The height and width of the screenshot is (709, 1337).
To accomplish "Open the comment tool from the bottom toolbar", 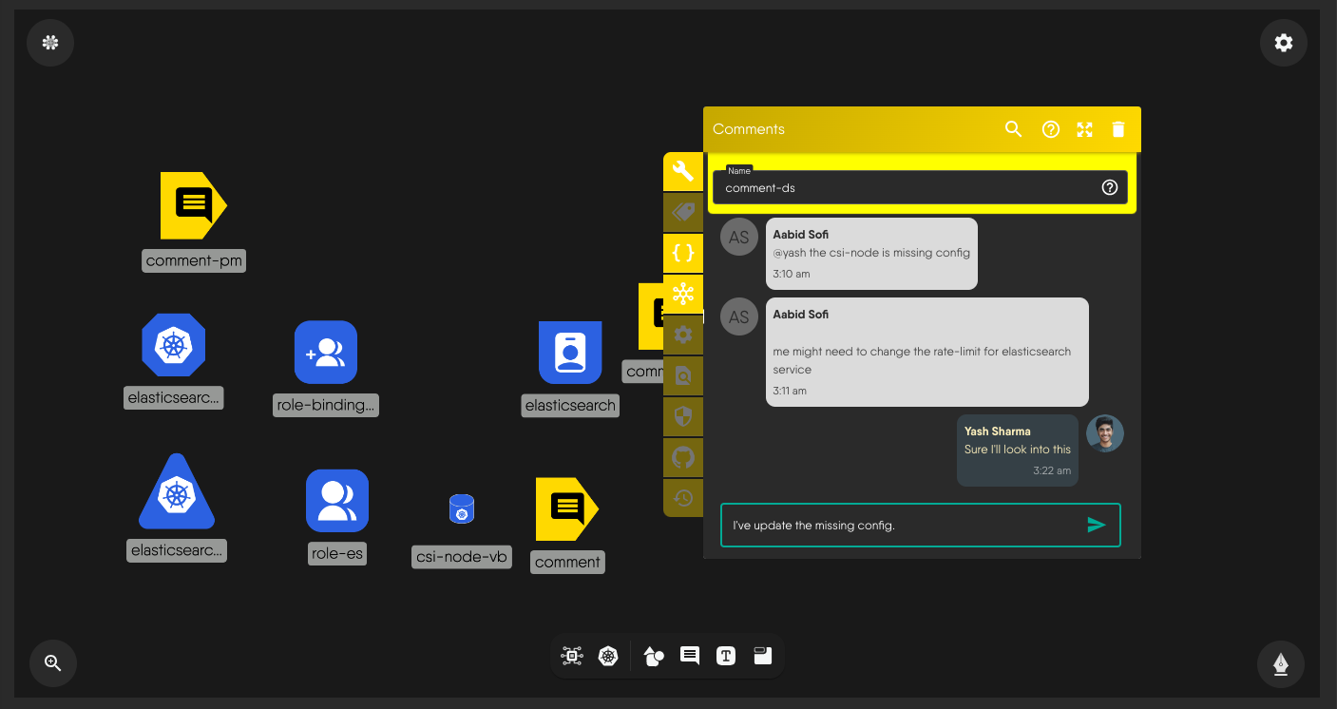I will (x=689, y=656).
